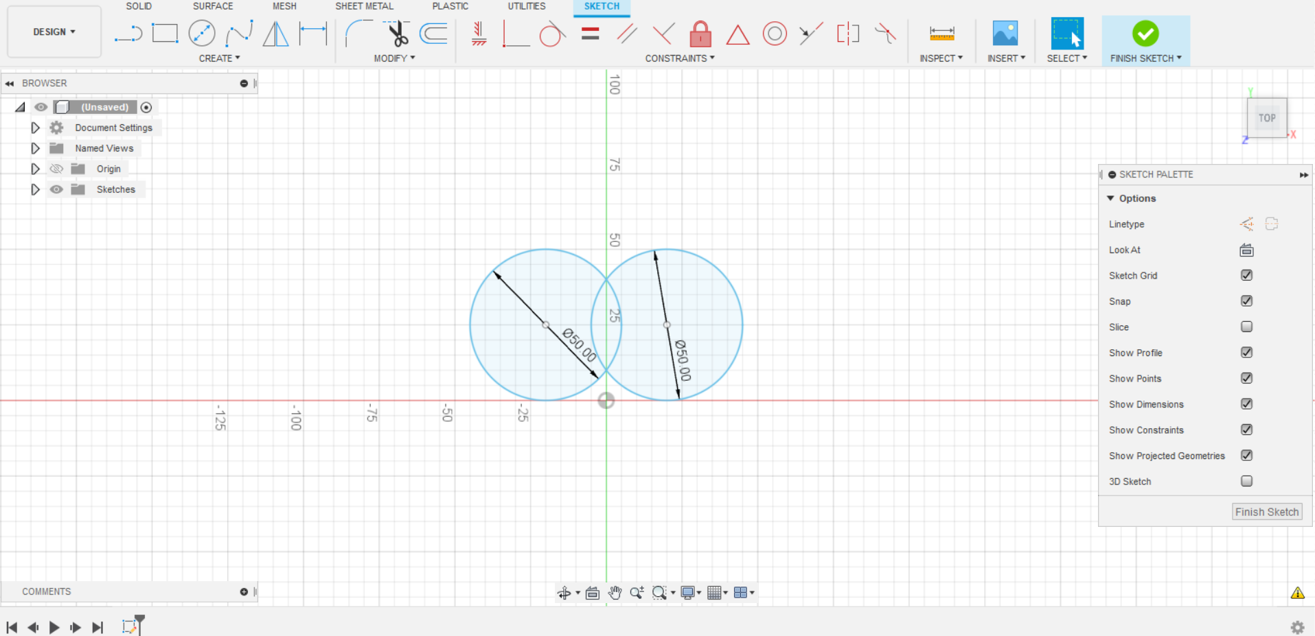Click the Finish Sketch button in Sketch Palette

1266,511
